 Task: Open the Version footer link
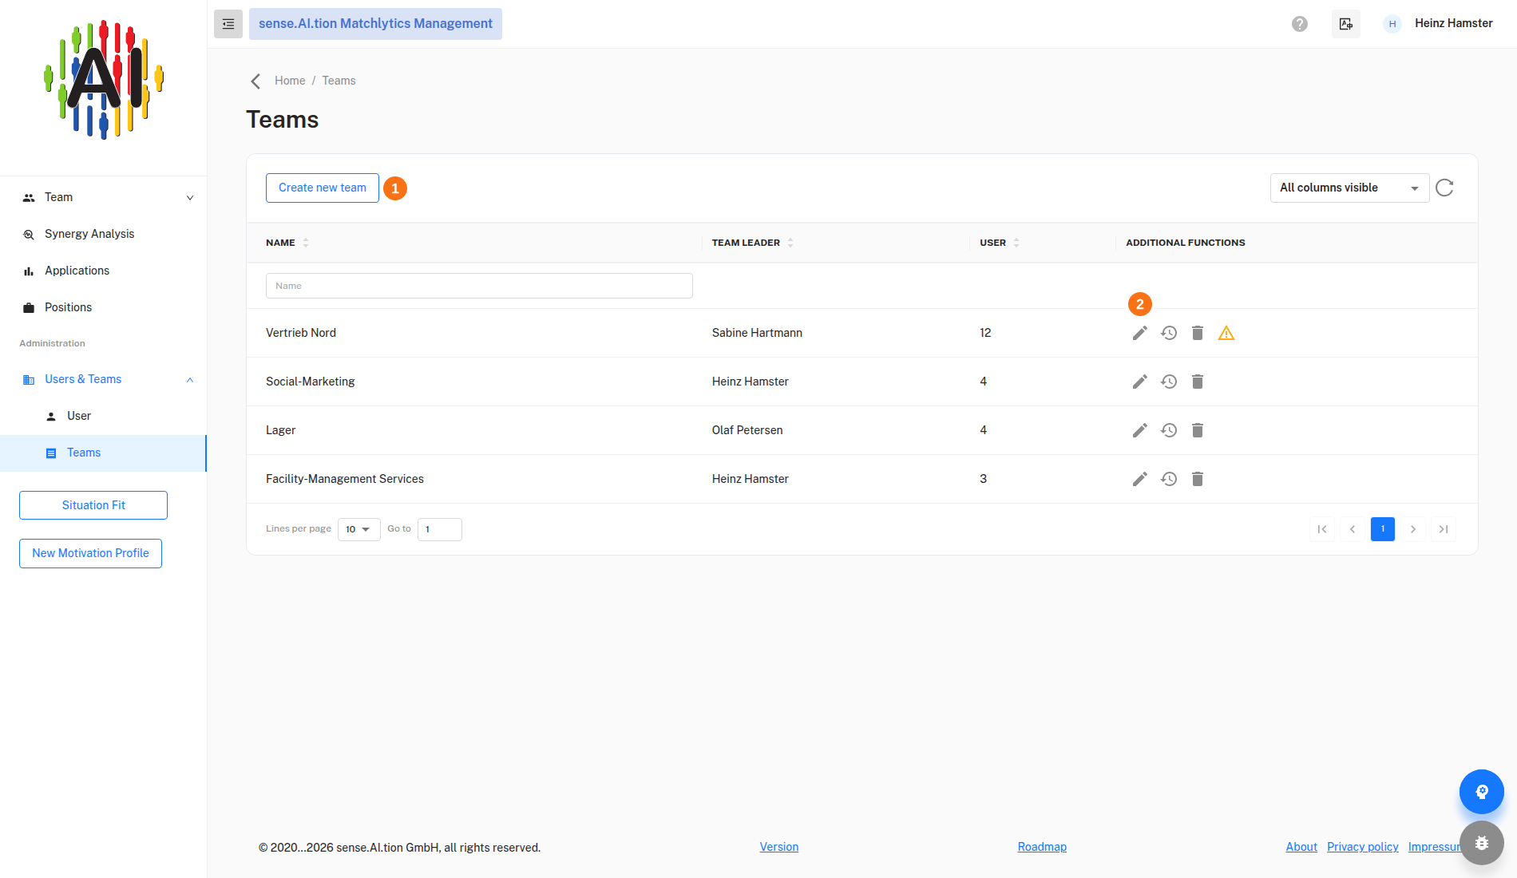[779, 847]
